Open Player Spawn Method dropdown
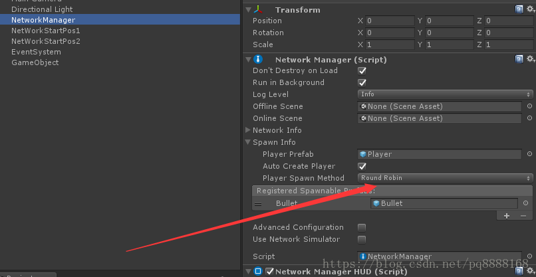Image resolution: width=536 pixels, height=277 pixels. coord(445,178)
